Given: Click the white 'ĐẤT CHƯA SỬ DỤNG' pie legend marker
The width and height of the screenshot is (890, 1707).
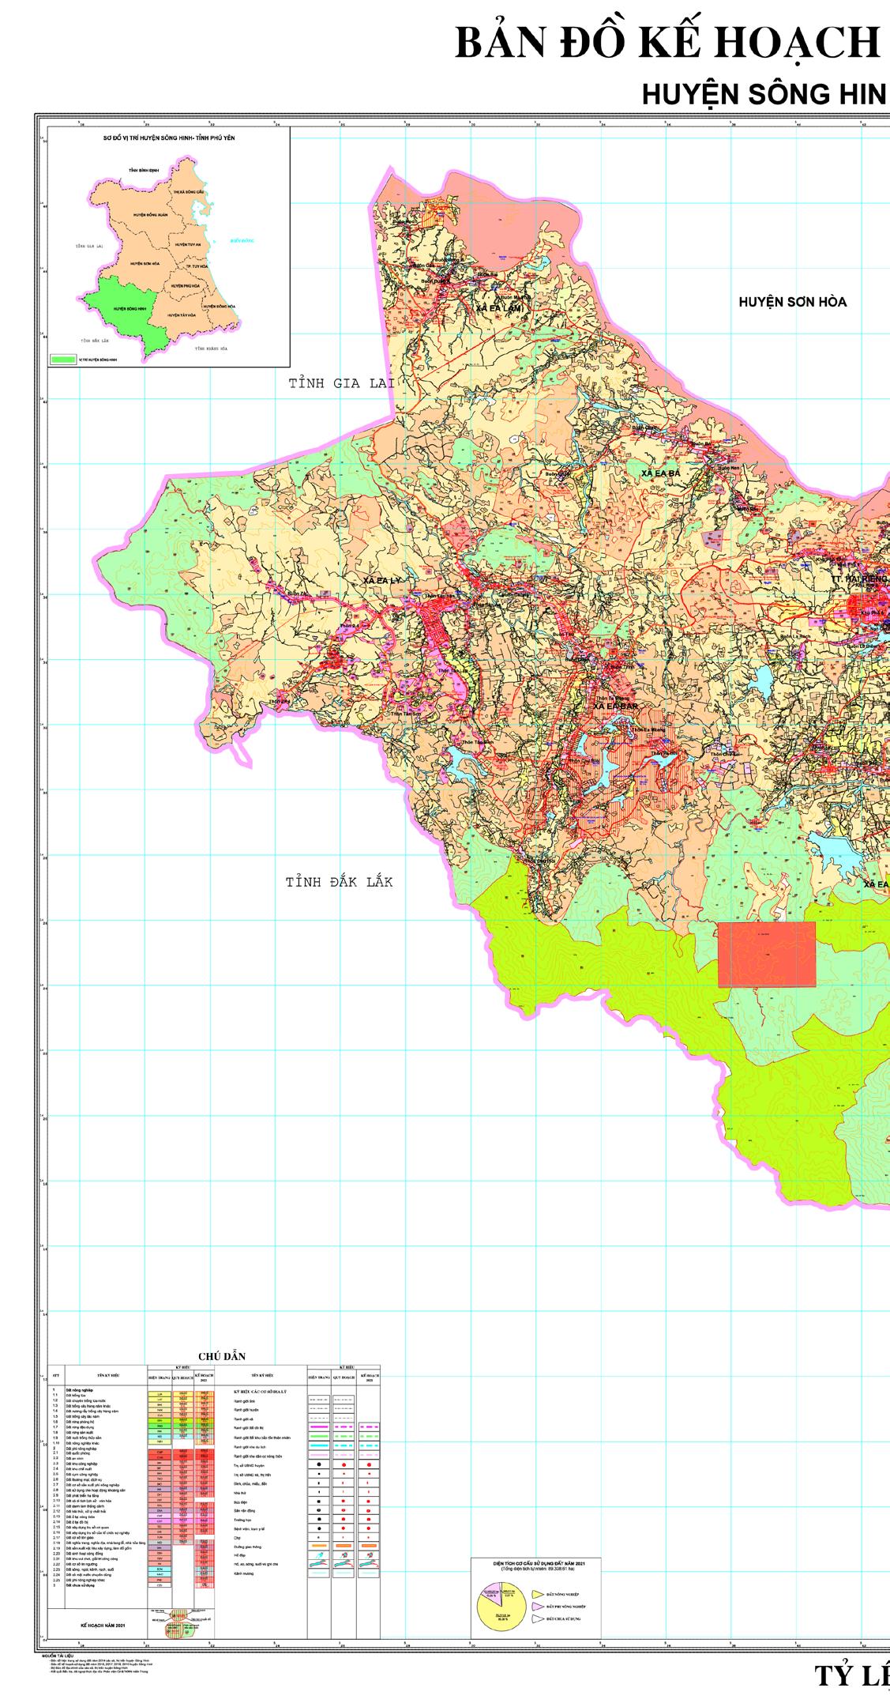Looking at the screenshot, I should pos(538,1618).
